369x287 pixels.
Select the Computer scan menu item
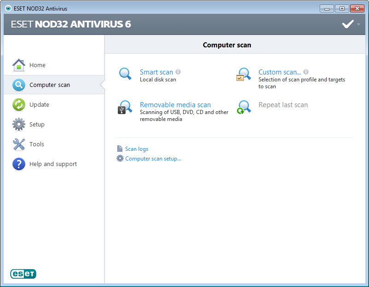(54, 85)
